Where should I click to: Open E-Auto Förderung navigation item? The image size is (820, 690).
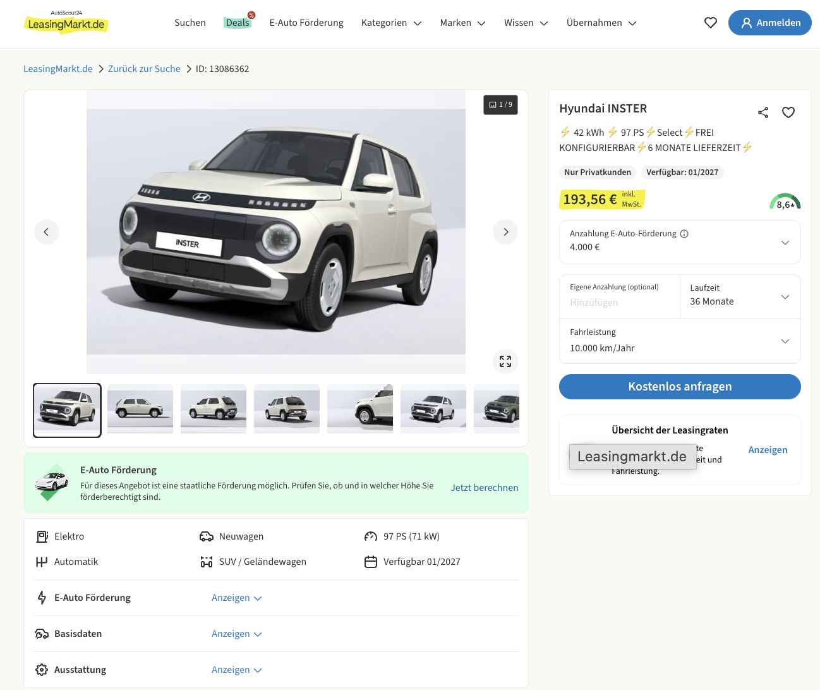click(x=306, y=23)
